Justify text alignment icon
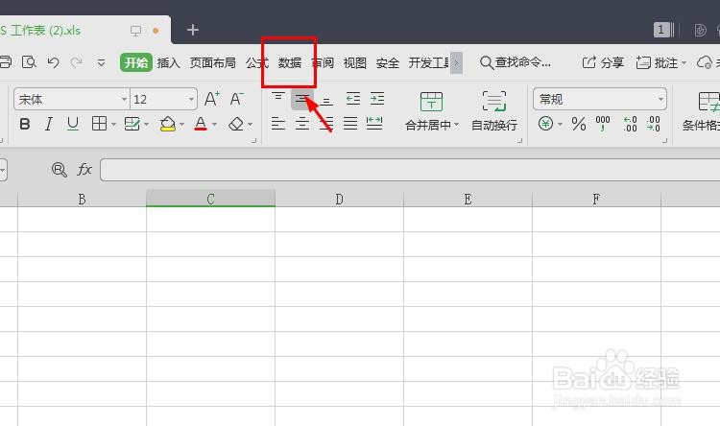The height and width of the screenshot is (426, 720). [350, 124]
